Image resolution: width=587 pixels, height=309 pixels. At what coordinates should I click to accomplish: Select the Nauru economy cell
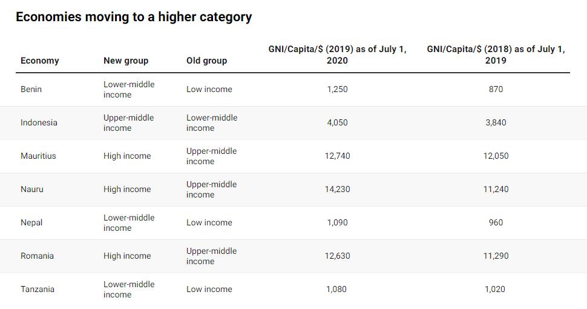32,190
